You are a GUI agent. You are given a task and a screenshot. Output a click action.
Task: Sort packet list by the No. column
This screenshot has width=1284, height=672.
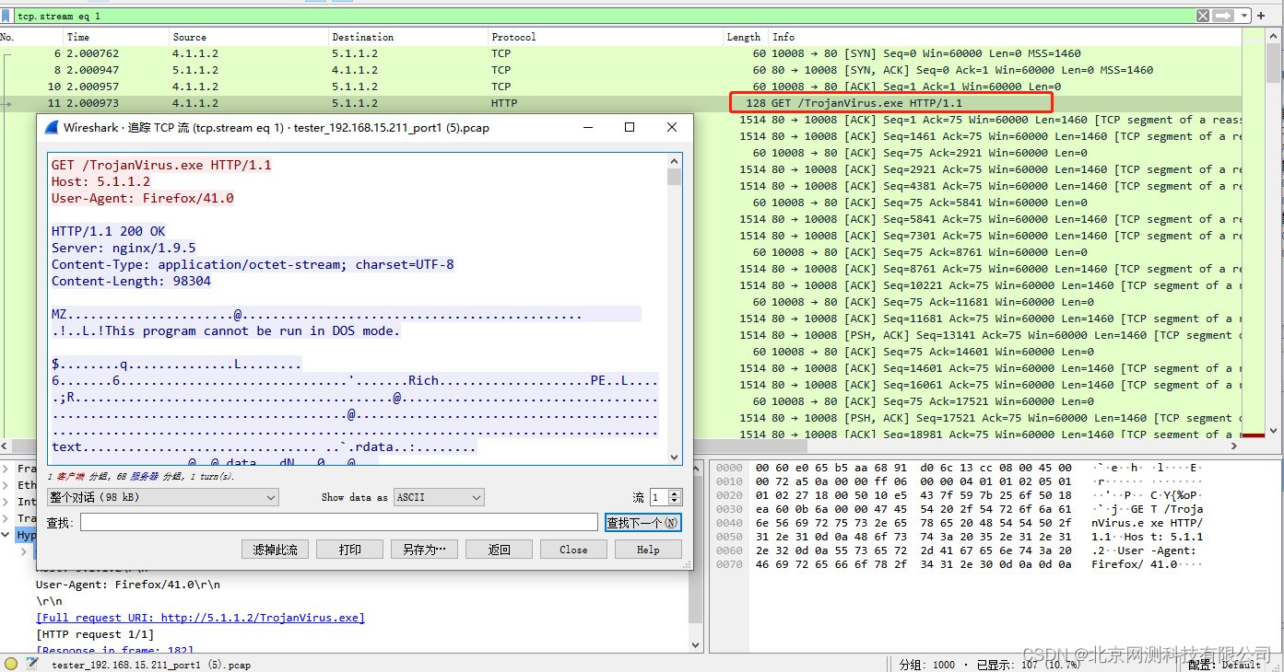point(31,37)
